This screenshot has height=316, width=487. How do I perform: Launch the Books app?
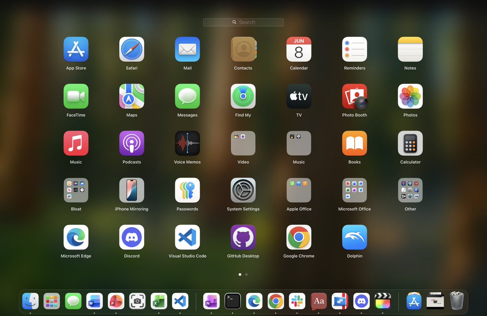click(354, 143)
